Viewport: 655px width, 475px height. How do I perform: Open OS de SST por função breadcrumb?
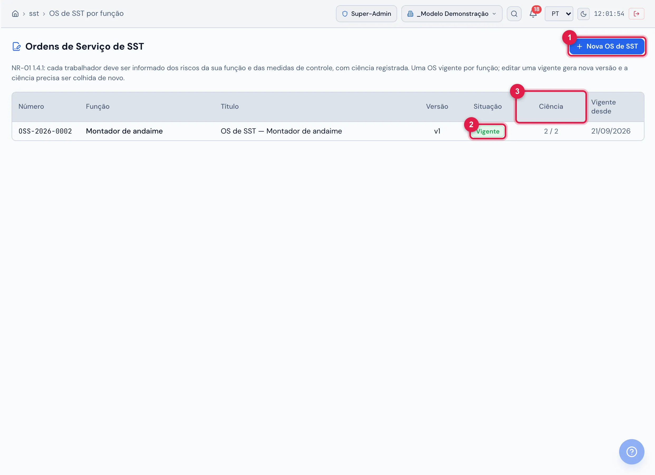[86, 13]
